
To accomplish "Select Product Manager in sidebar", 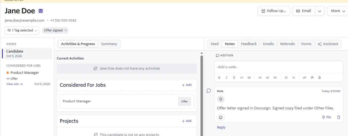I will (x=25, y=73).
